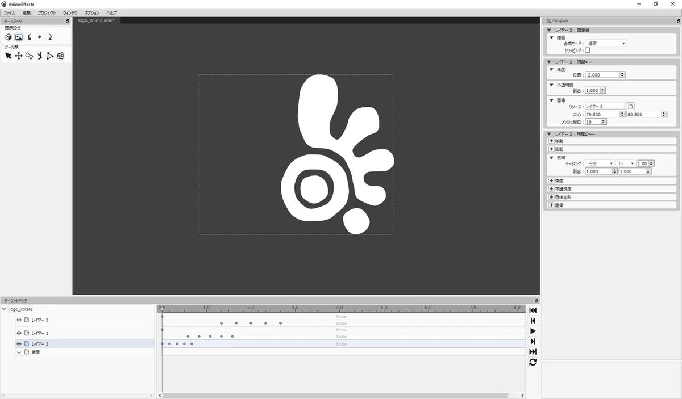Click the rotate clockwise view icon
This screenshot has height=399, width=682.
[50, 37]
